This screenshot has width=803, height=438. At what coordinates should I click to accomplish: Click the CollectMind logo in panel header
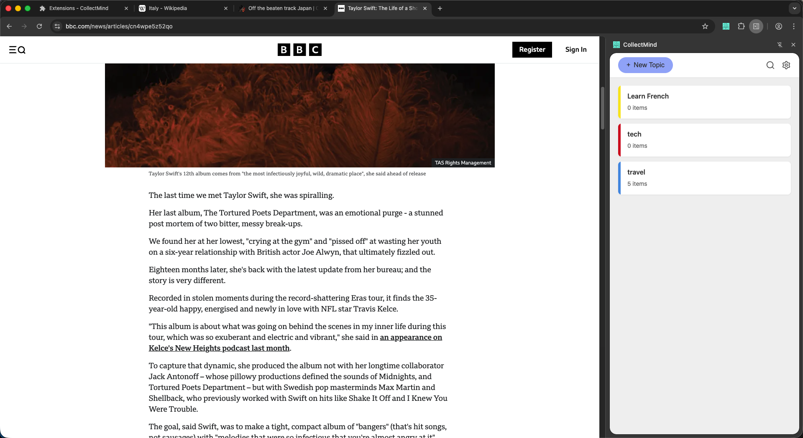tap(616, 45)
